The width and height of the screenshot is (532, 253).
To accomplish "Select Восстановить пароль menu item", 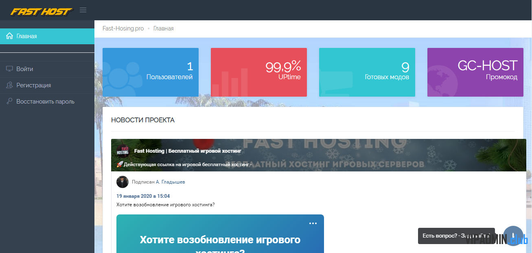I will coord(47,102).
